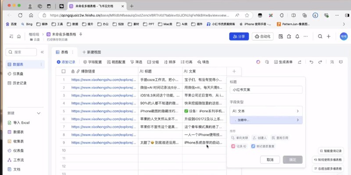Click 筛选 filter in the toolbar
The image size is (351, 175).
(136, 62)
